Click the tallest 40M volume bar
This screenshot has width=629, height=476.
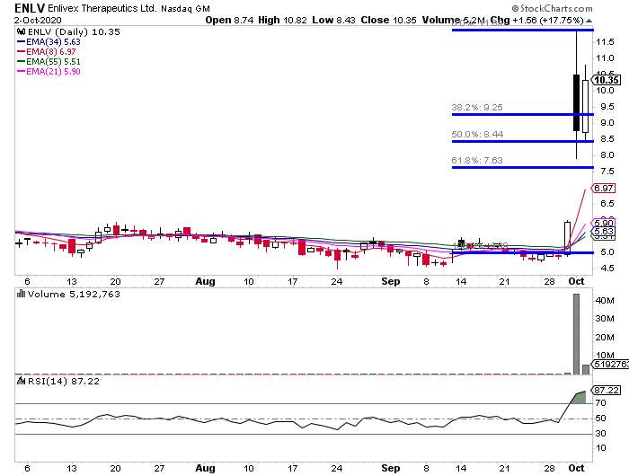(x=577, y=334)
